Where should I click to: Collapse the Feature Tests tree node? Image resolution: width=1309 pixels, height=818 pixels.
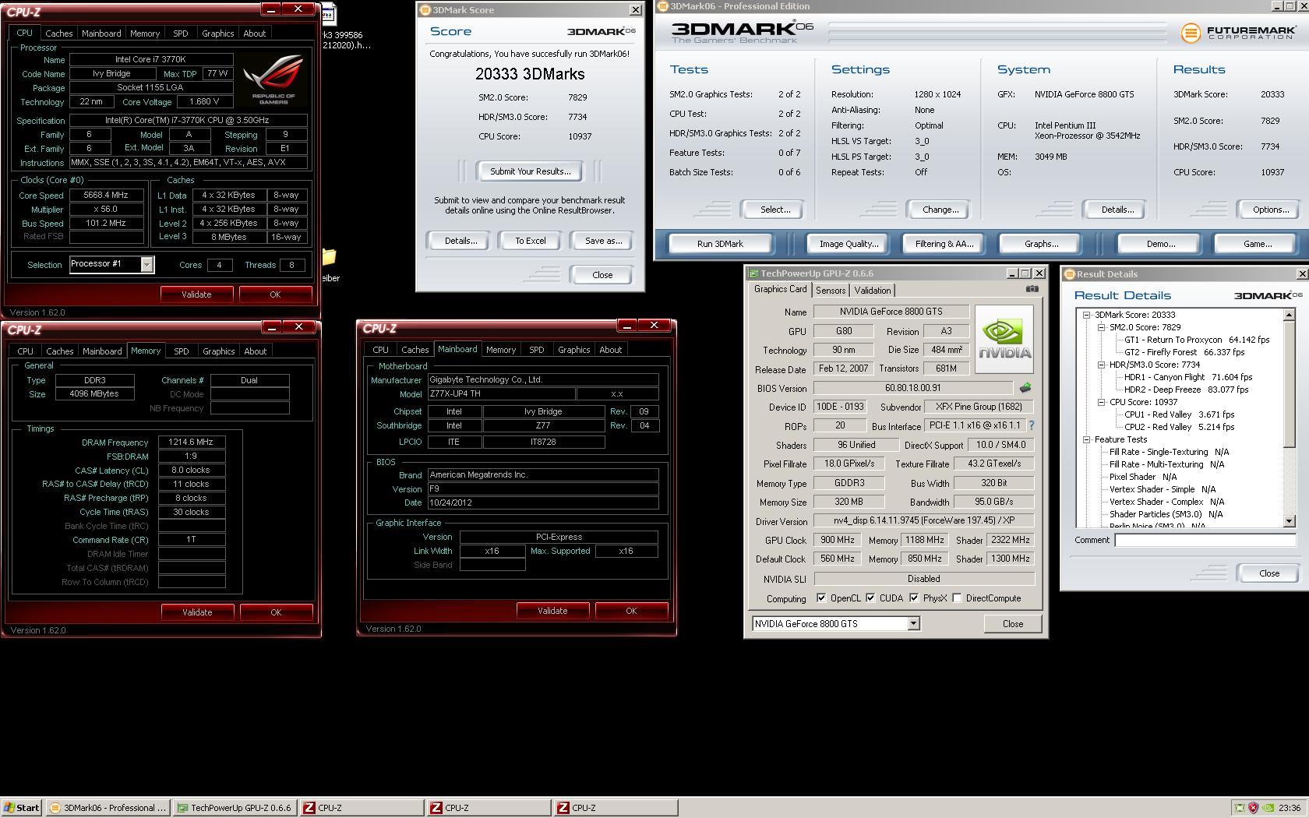pos(1086,439)
